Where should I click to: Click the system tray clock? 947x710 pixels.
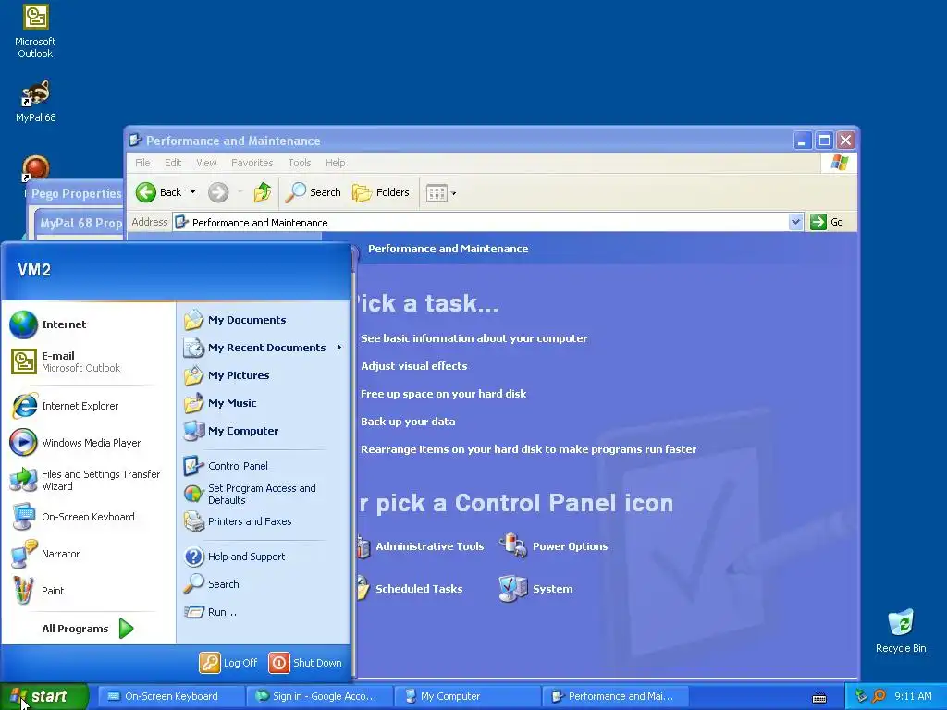pyautogui.click(x=913, y=697)
